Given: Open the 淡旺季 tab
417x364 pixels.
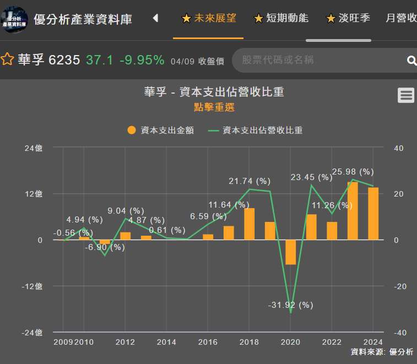Looking at the screenshot, I should click(348, 18).
